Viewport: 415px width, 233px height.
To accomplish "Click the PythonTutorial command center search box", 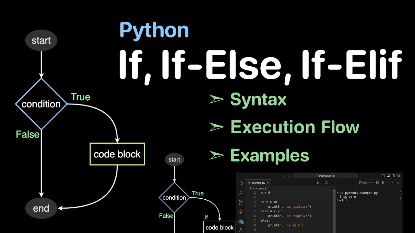I will coord(325,176).
